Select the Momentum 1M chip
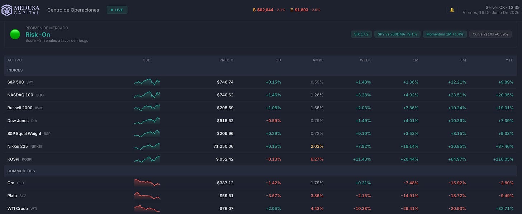 445,34
